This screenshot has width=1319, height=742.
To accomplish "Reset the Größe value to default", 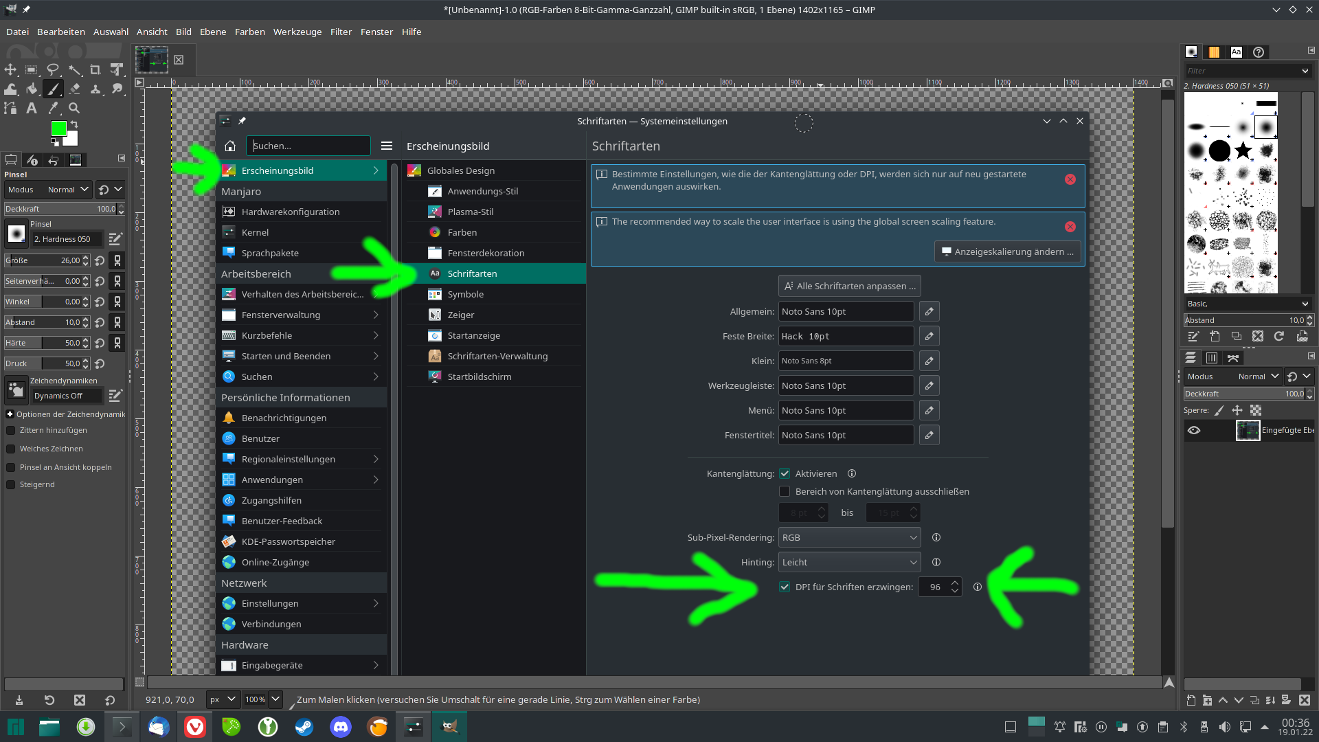I will tap(100, 260).
